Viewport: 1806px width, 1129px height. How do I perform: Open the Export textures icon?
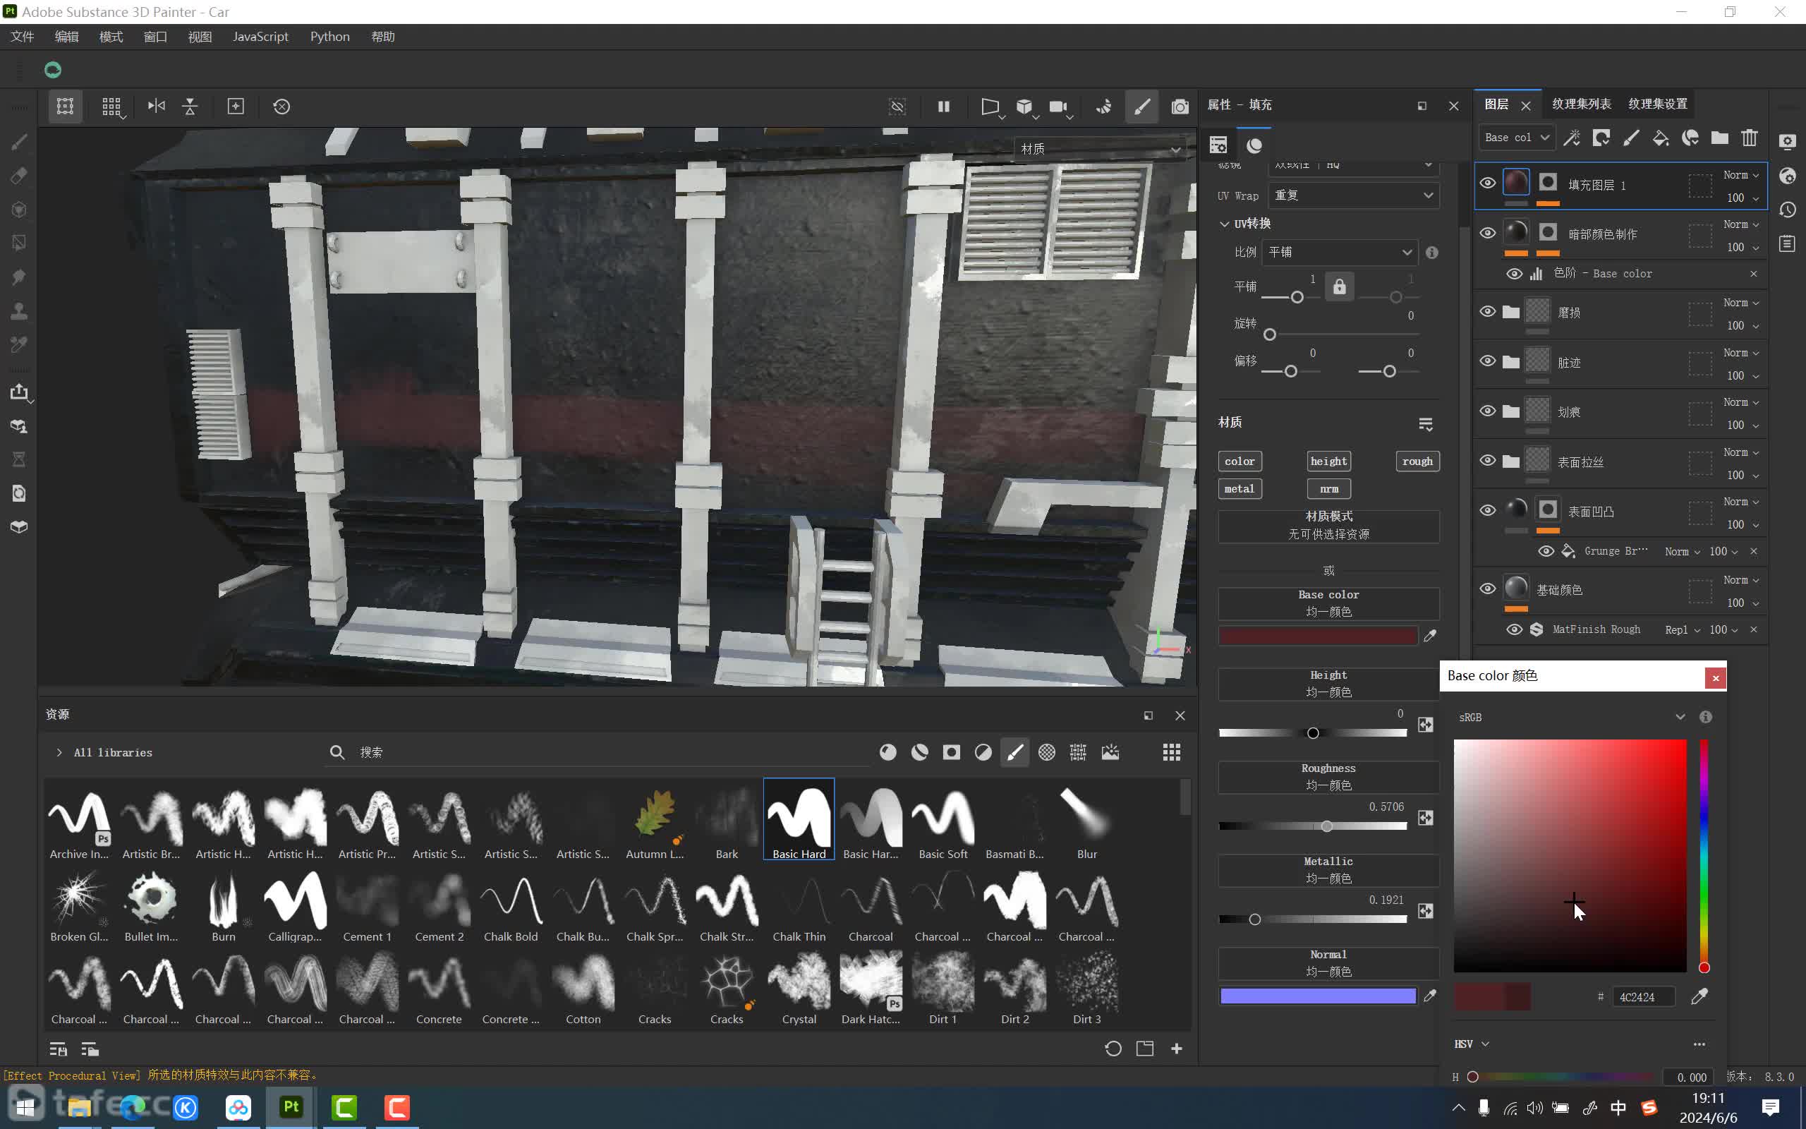coord(20,392)
